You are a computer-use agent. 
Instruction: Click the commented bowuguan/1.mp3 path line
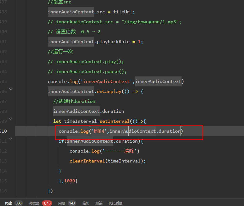click(115, 22)
